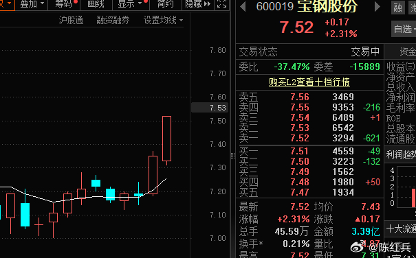The image size is (416, 258).
Task: Click the 沪股通 label
Action: point(71,20)
